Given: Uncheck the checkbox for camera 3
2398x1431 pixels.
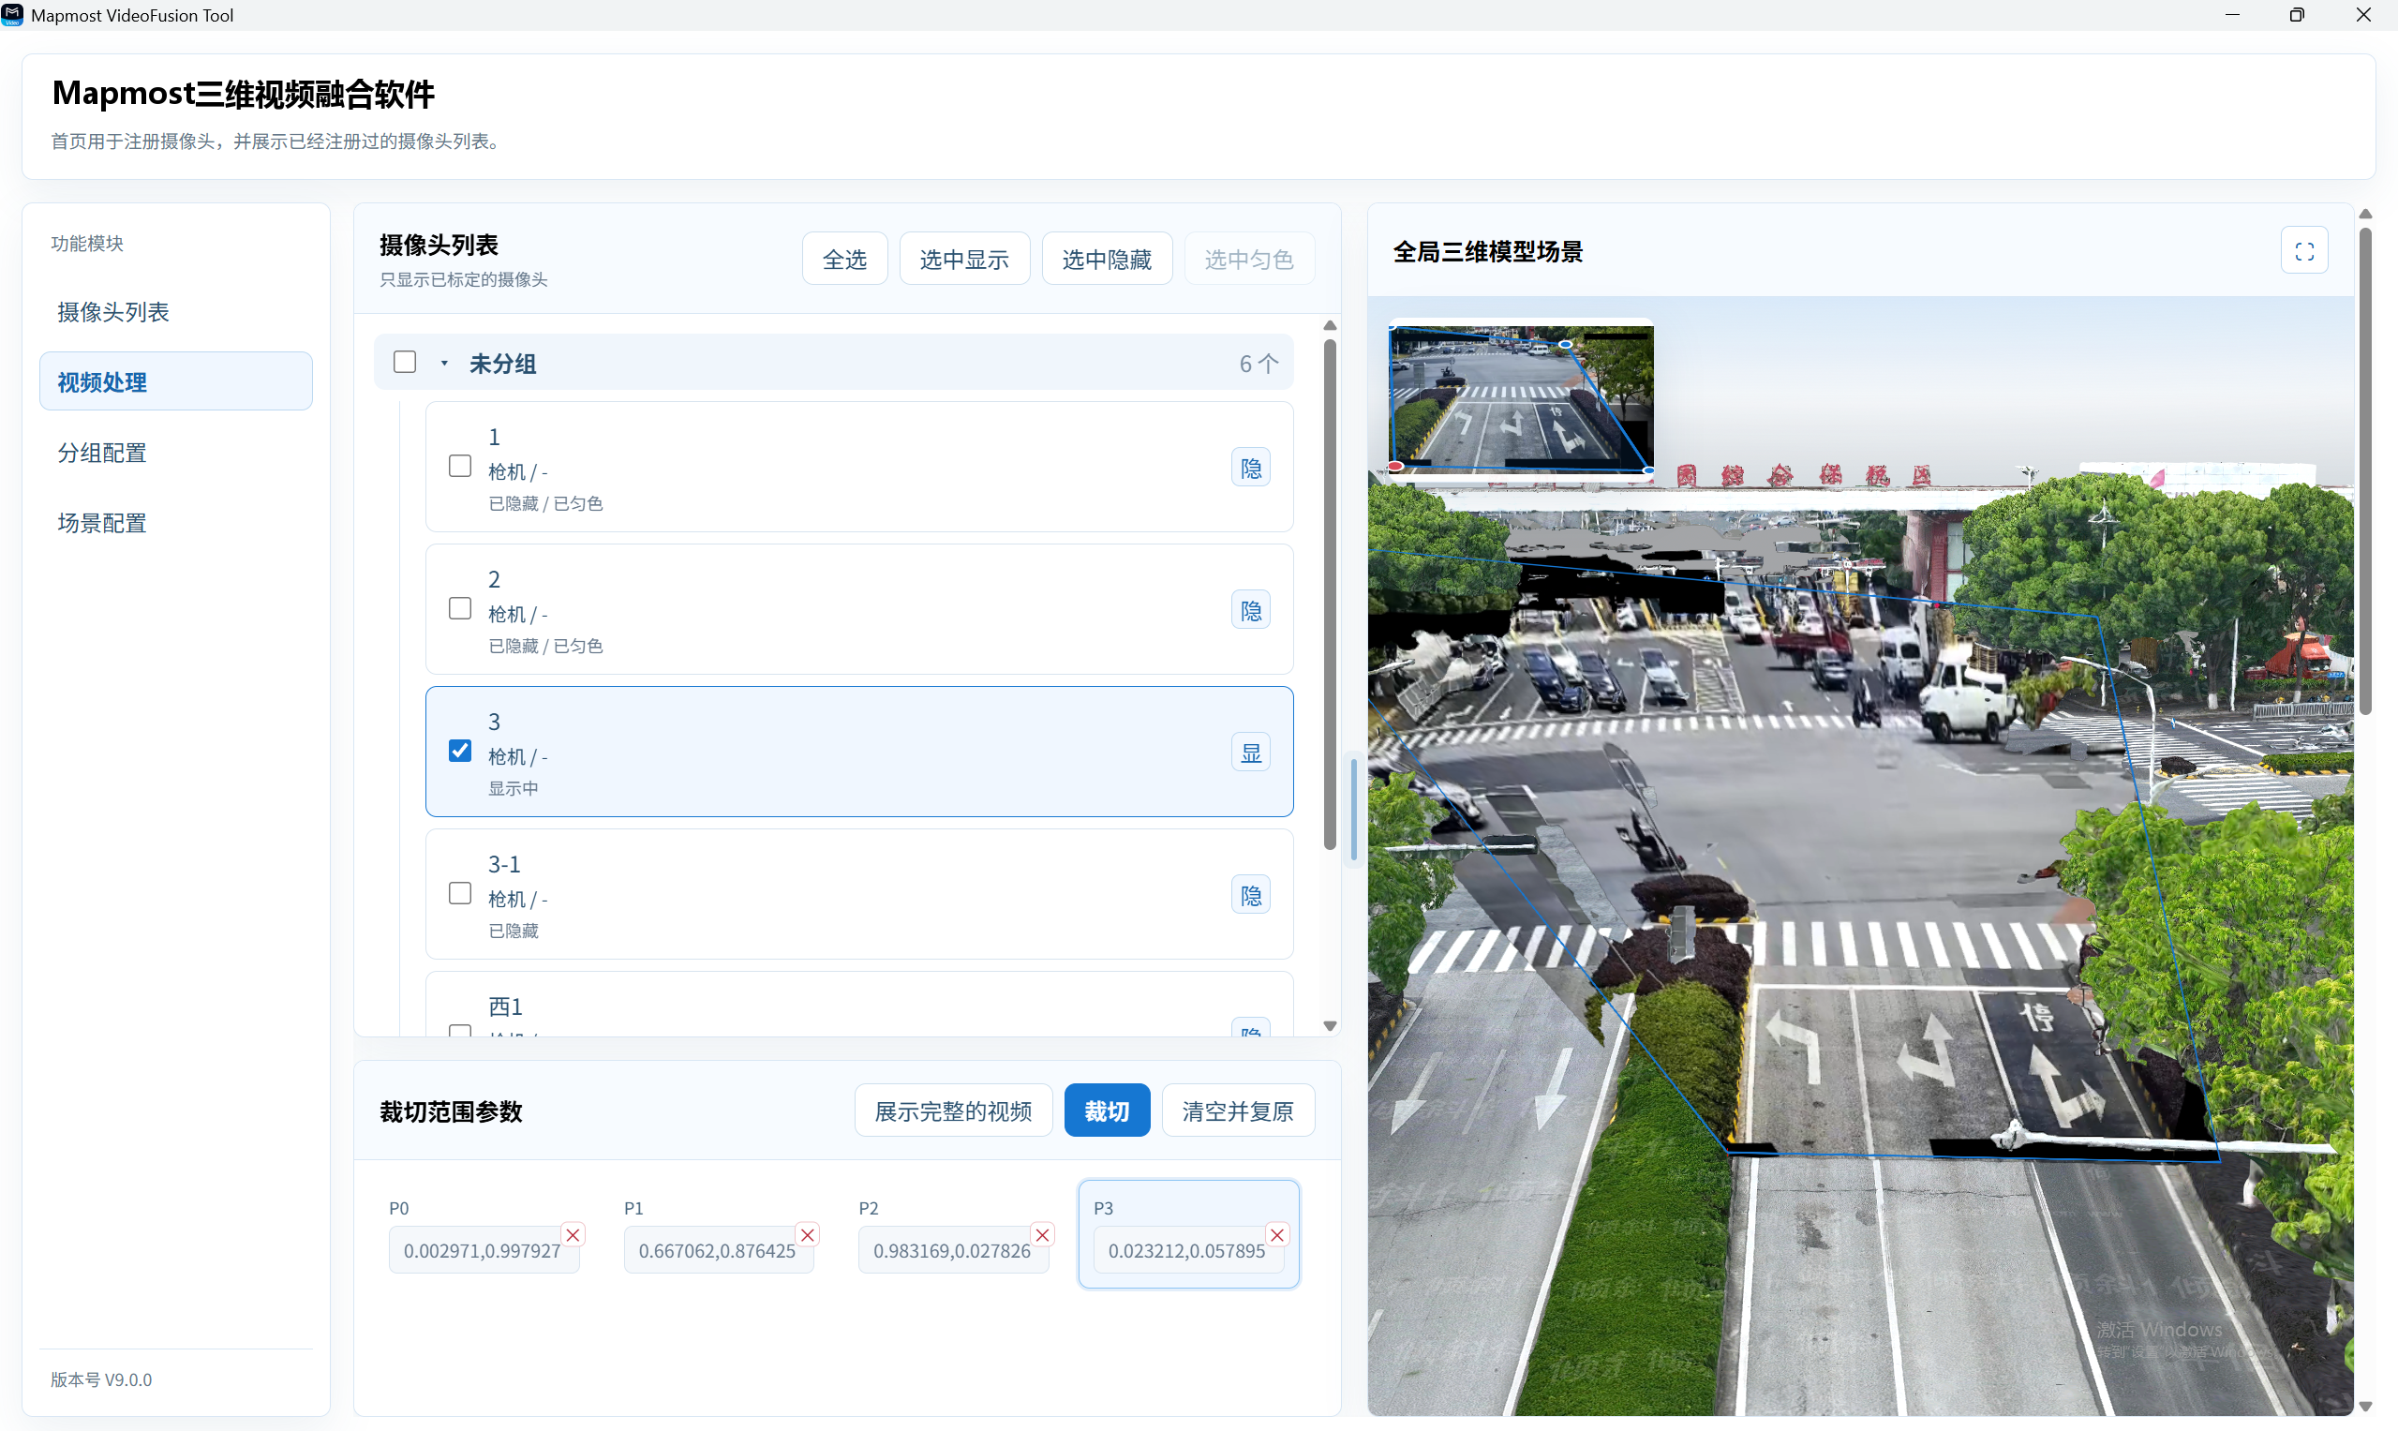Looking at the screenshot, I should click(460, 752).
